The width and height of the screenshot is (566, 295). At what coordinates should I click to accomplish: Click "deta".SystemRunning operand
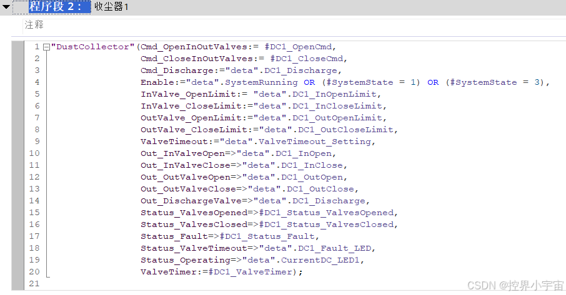point(242,82)
